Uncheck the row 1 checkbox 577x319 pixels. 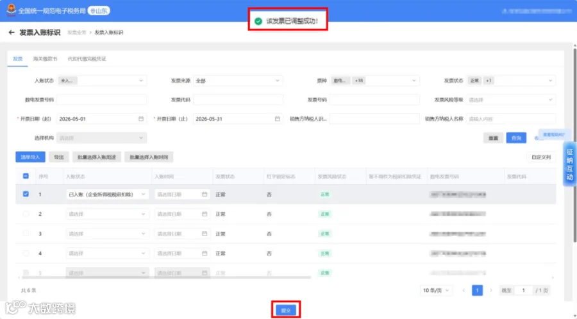pos(26,194)
